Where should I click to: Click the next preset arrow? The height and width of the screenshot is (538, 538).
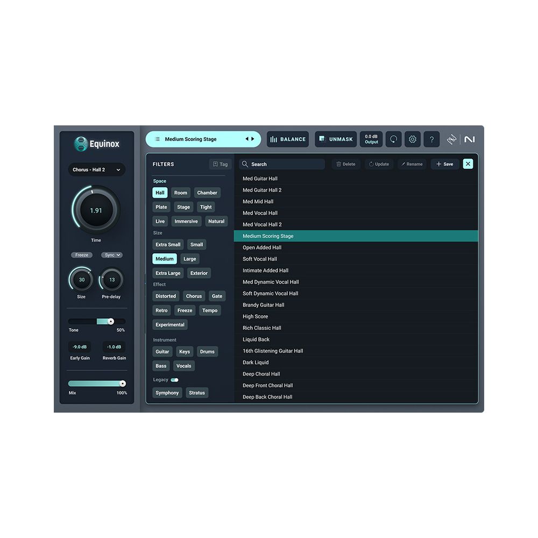coord(253,139)
